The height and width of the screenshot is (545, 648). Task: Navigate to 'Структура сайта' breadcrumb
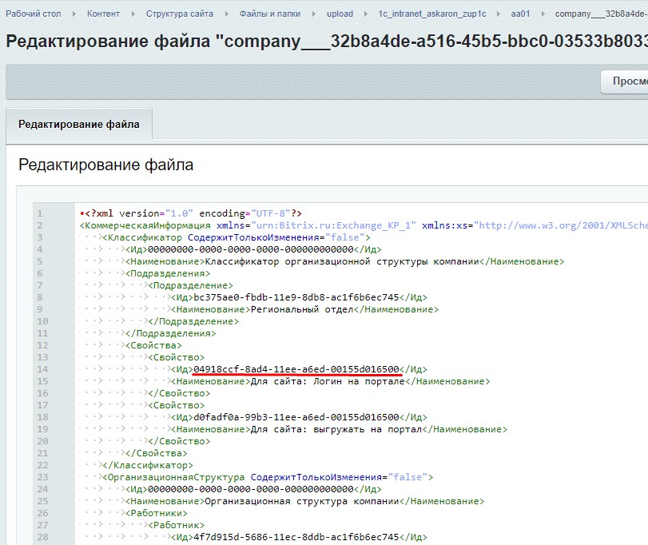pos(180,14)
